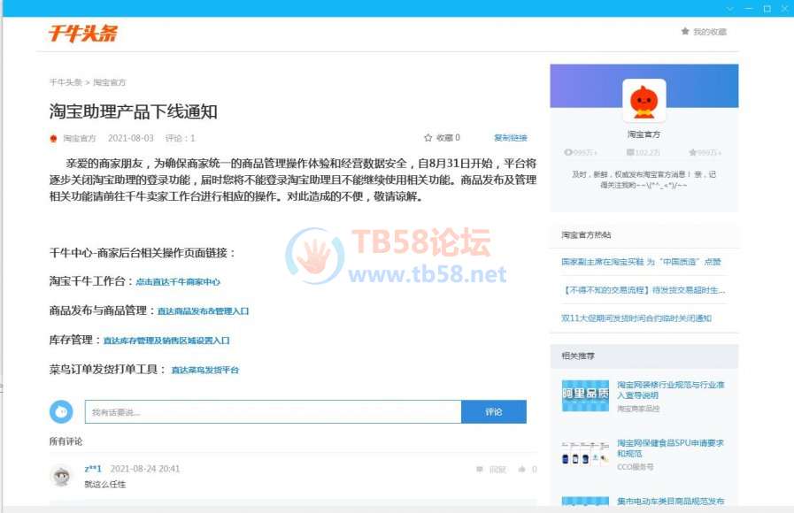
Task: Click the views eye icon in profile card
Action: [x=568, y=152]
